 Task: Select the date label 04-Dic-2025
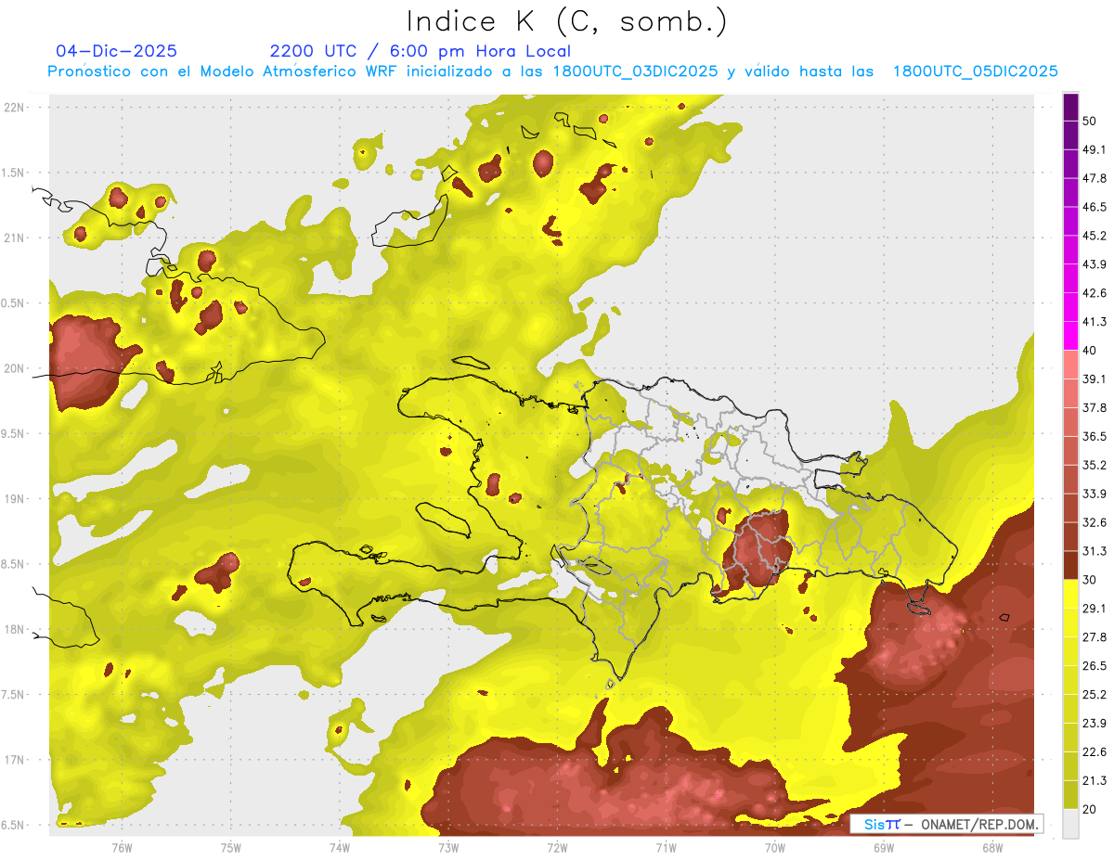pyautogui.click(x=117, y=51)
